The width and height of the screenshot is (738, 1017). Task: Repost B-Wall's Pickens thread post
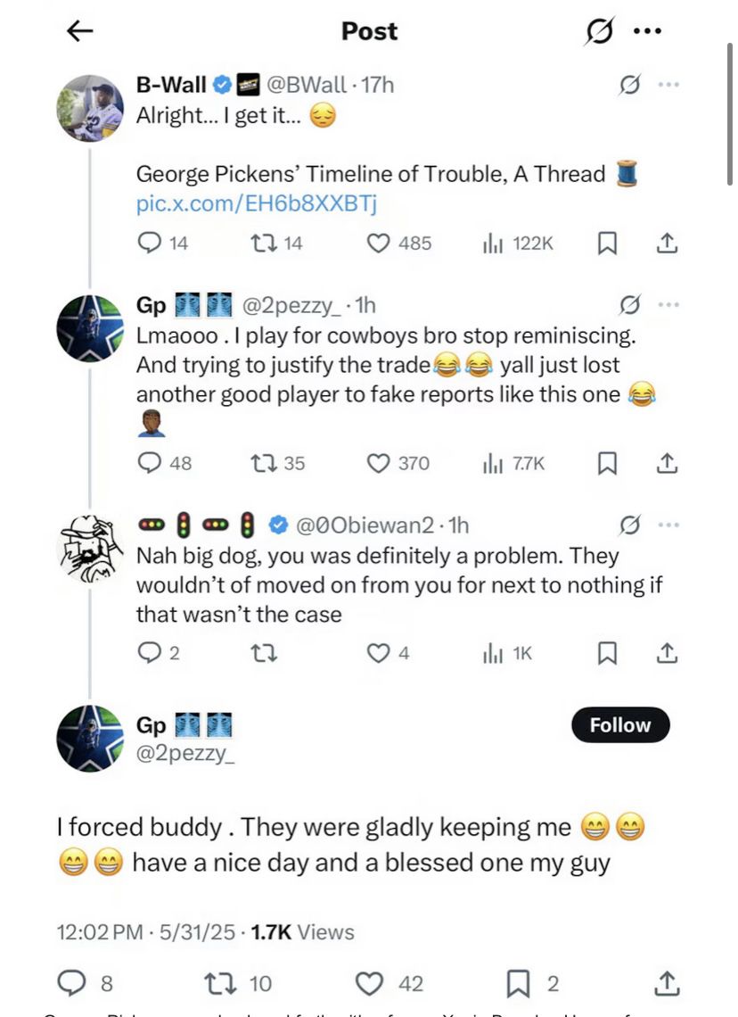tap(266, 243)
